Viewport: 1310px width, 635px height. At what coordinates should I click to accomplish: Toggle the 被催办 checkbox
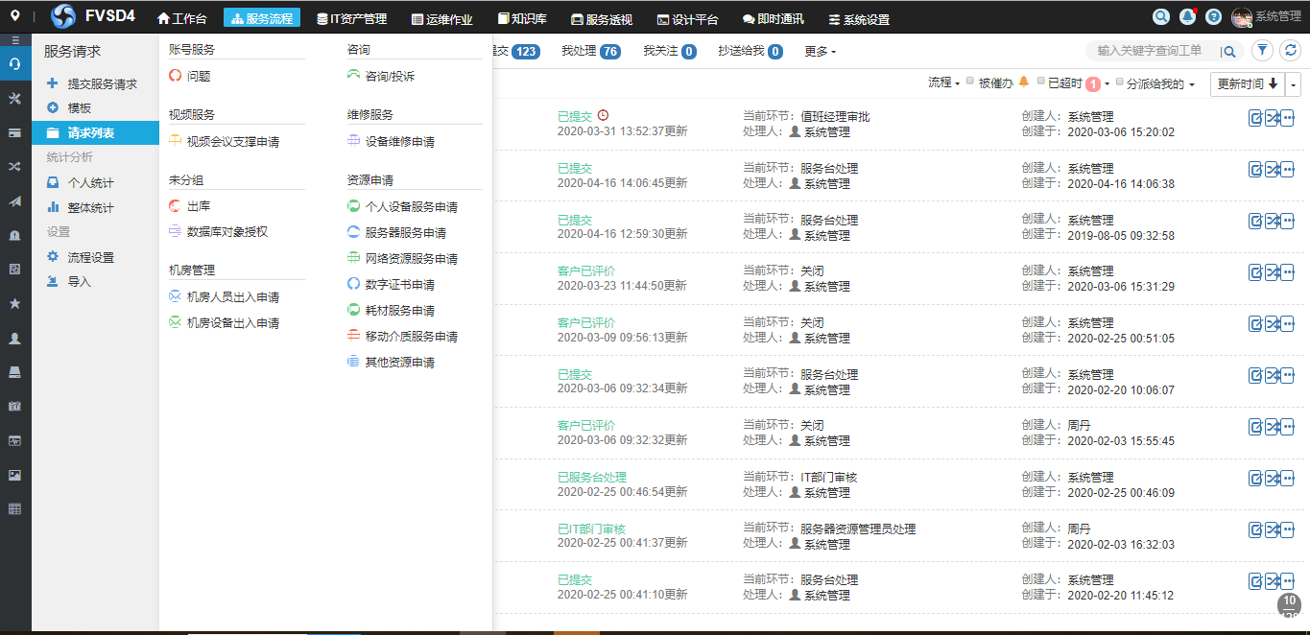tap(970, 82)
